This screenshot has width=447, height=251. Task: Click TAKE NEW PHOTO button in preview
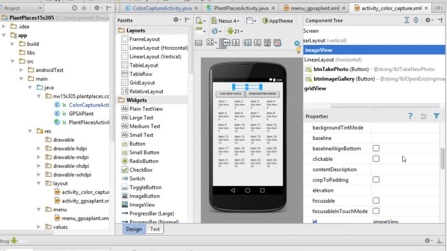[x=230, y=94]
